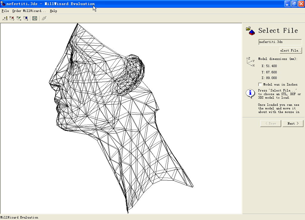
Task: View model along the Y axis
Action: point(19,18)
